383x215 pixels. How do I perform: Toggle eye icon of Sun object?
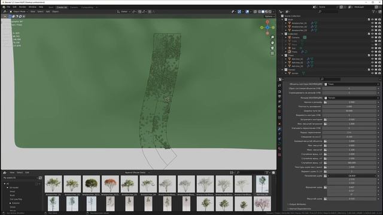(x=372, y=48)
